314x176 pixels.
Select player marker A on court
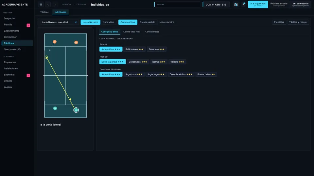tap(76, 110)
